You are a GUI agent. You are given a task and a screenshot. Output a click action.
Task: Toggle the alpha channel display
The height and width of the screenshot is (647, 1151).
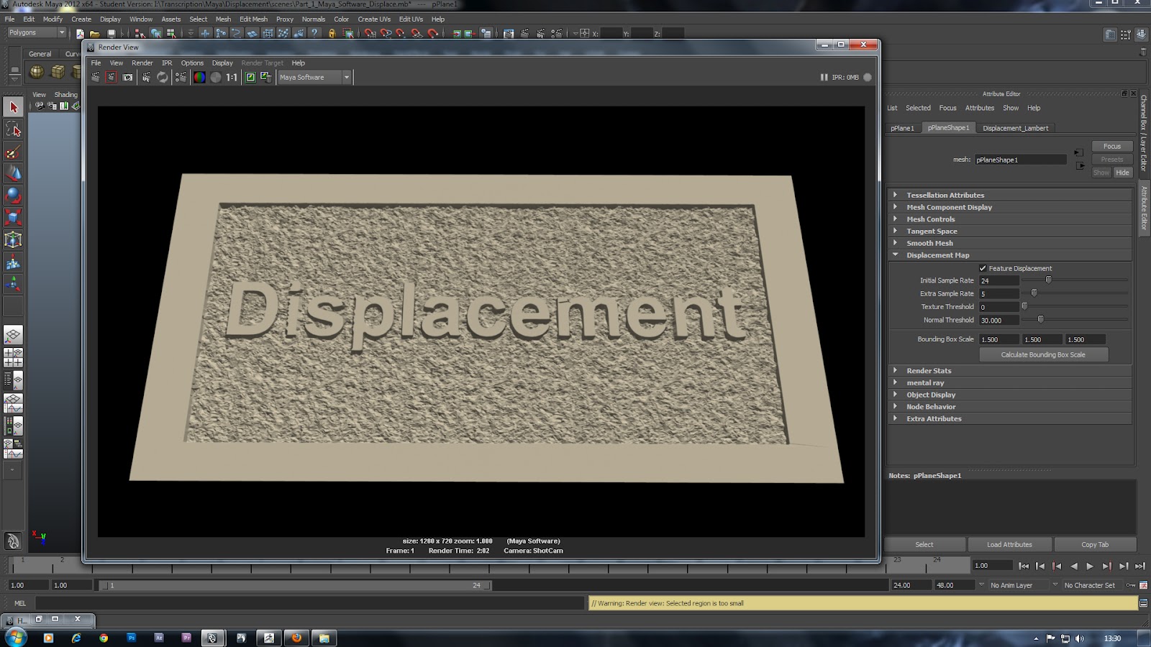[217, 77]
